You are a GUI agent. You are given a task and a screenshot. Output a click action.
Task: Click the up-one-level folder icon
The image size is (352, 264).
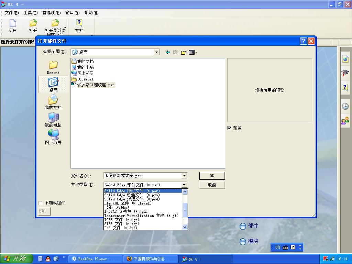(x=176, y=52)
